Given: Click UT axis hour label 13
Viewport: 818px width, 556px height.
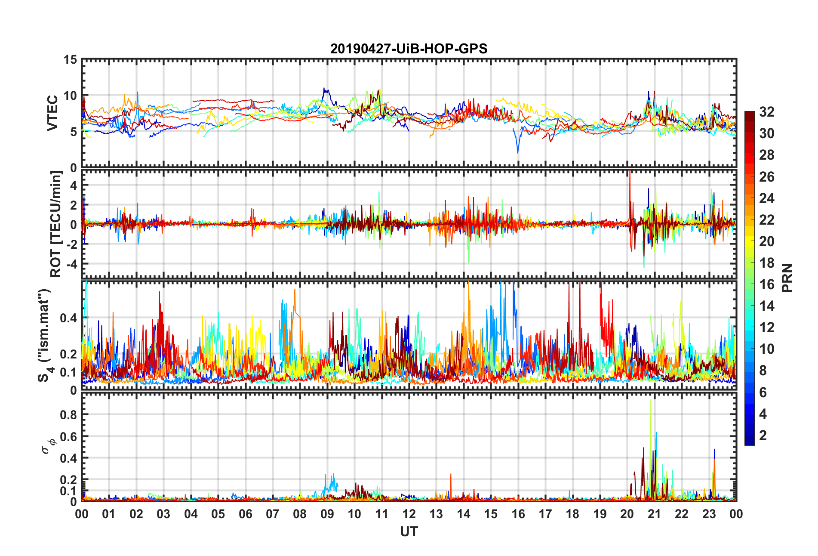Looking at the screenshot, I should coord(436,514).
